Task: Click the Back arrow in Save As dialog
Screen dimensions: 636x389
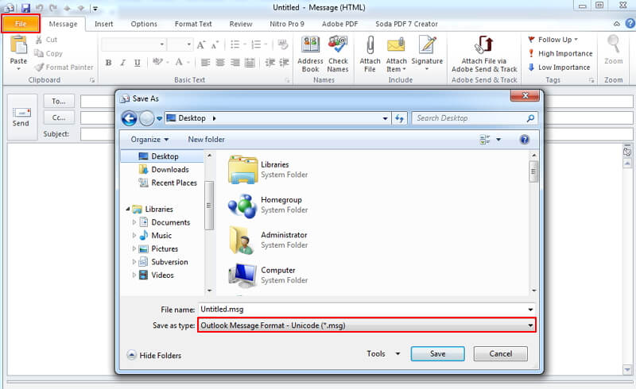Action: pos(129,118)
